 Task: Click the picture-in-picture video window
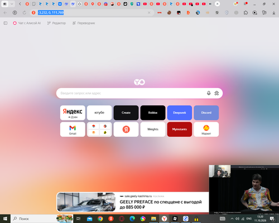(x=244, y=190)
